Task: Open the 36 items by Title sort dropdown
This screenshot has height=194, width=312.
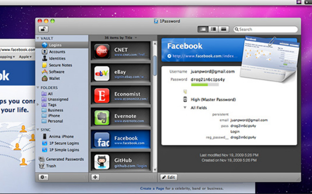Action: click(120, 38)
